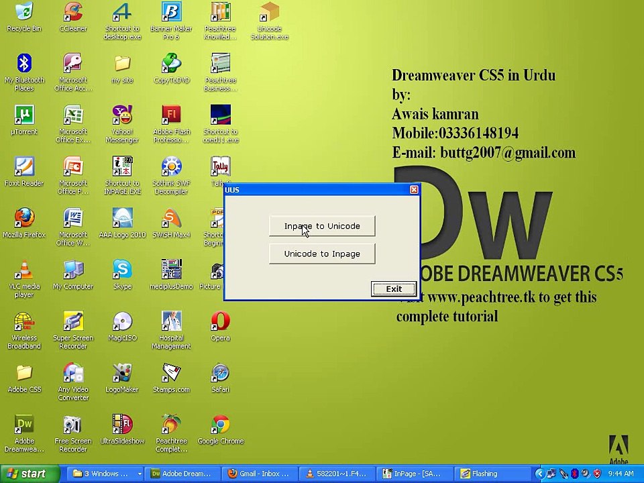
Task: Click Exit in the UUS dialog
Action: [394, 288]
